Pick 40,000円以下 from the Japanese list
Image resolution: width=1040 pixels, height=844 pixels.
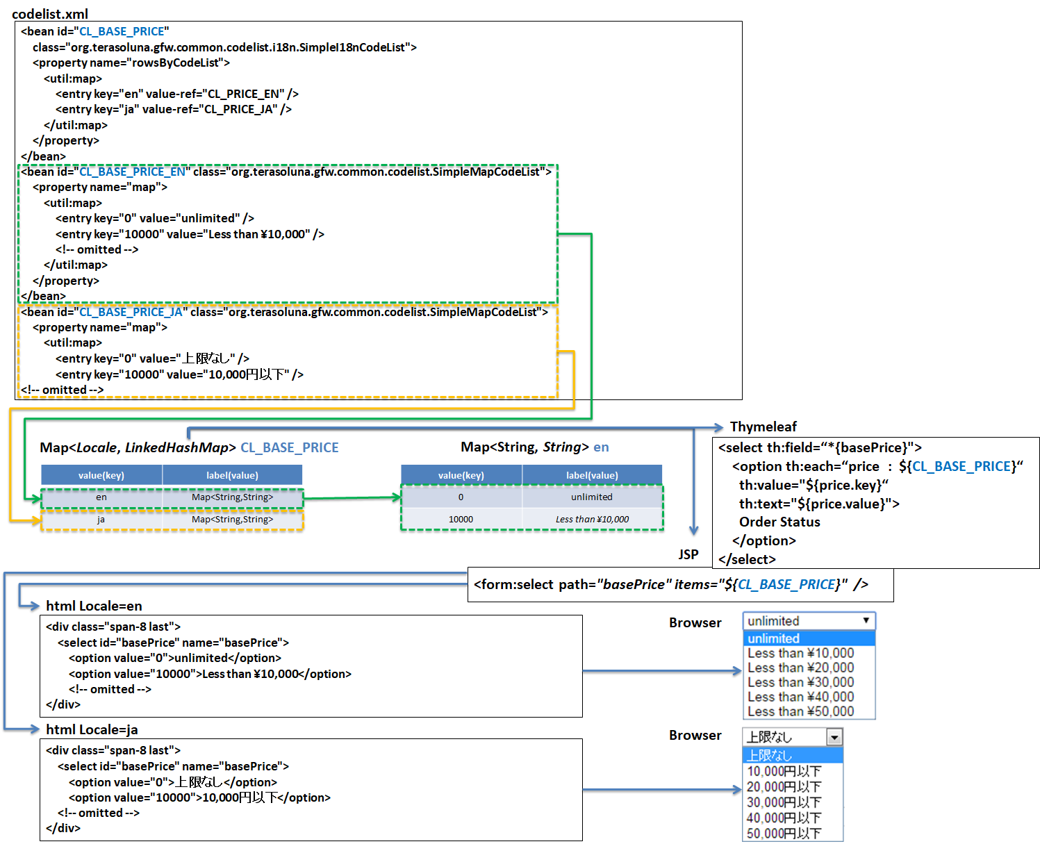[x=784, y=818]
